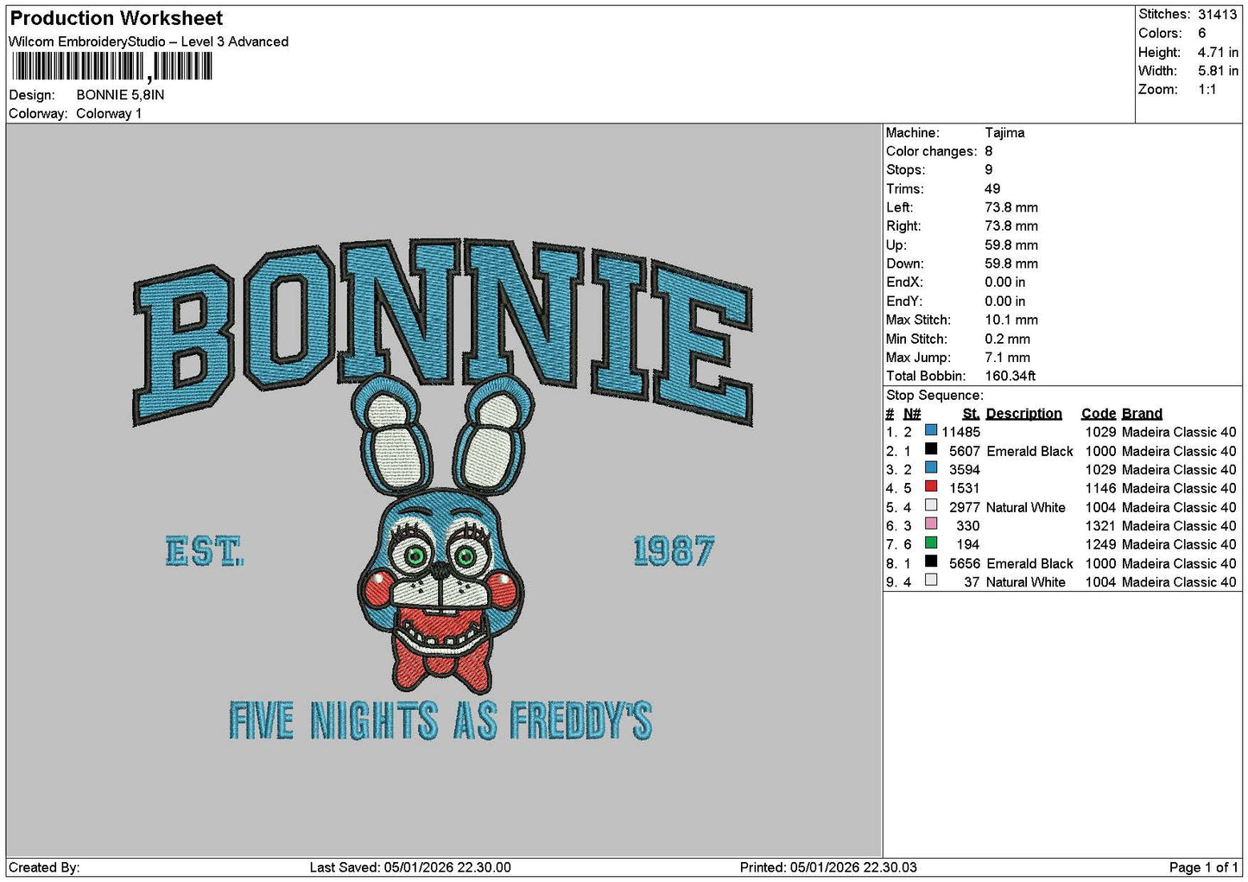Click the red swatch in the 1531 stitches row
1248x882 pixels.
coord(931,486)
